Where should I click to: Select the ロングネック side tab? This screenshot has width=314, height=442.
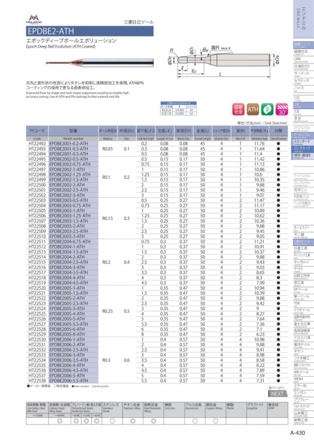pyautogui.click(x=304, y=149)
